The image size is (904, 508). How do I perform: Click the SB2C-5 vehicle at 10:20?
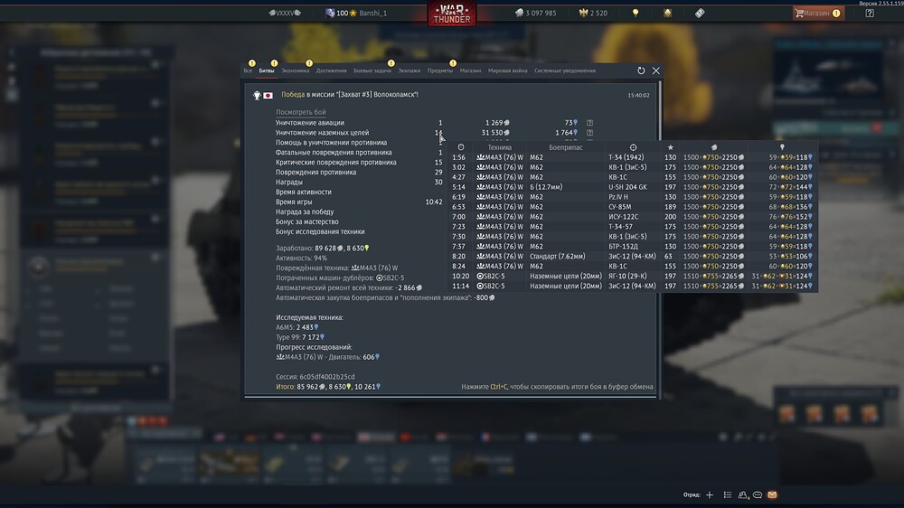click(491, 276)
